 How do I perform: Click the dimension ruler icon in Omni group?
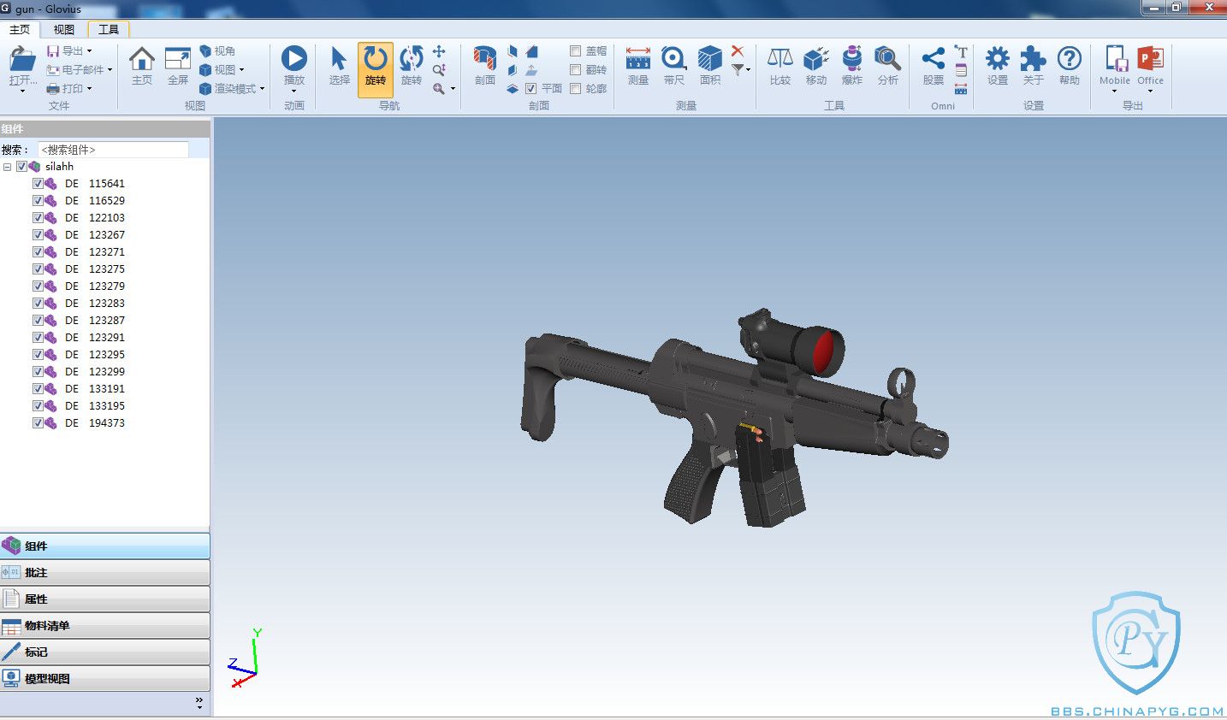coord(961,89)
